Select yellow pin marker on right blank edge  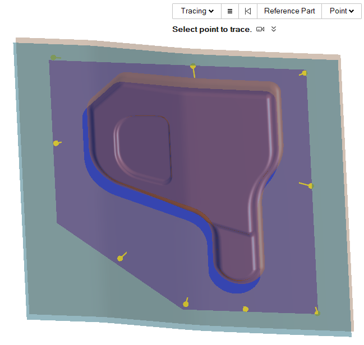[x=310, y=185]
